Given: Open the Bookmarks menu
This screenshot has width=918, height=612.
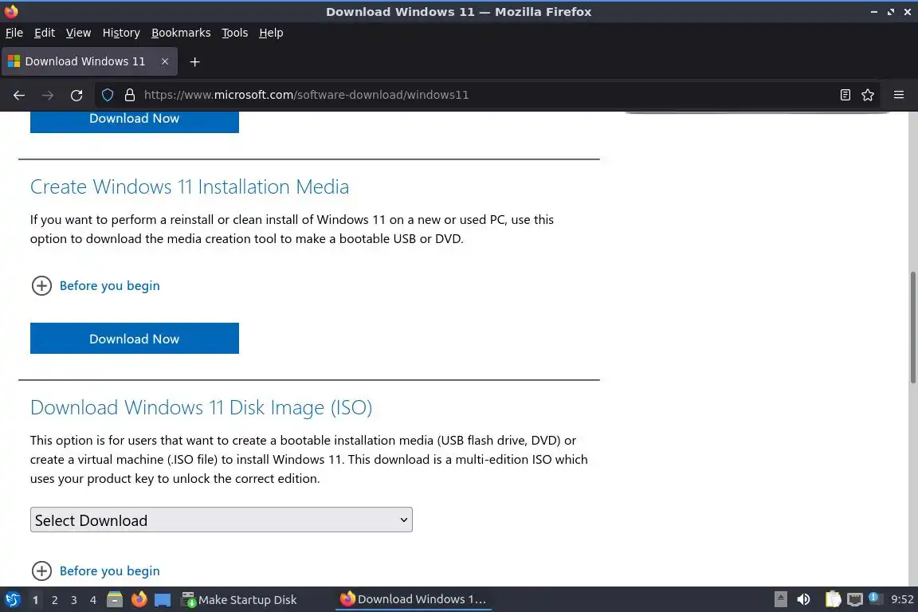Looking at the screenshot, I should [181, 33].
